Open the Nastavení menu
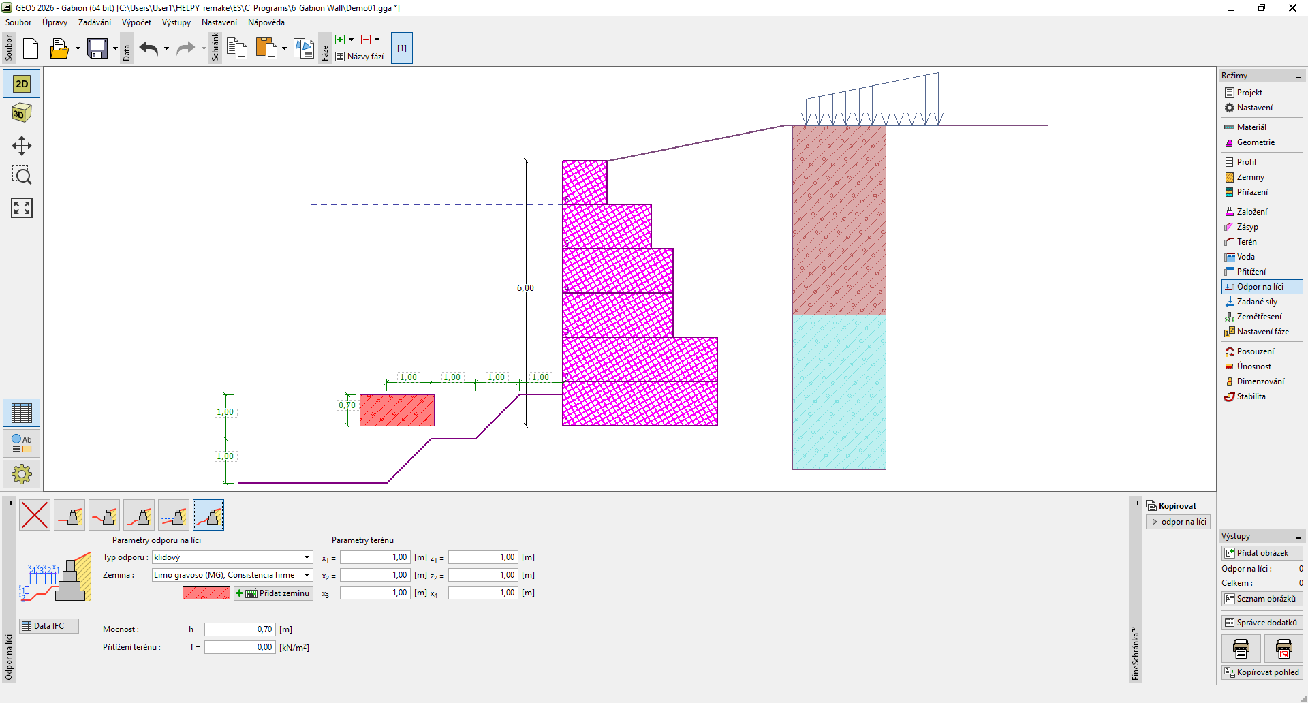Viewport: 1308px width, 703px height. 219,22
